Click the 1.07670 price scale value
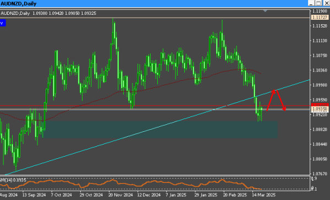The image size is (330, 200). [320, 174]
